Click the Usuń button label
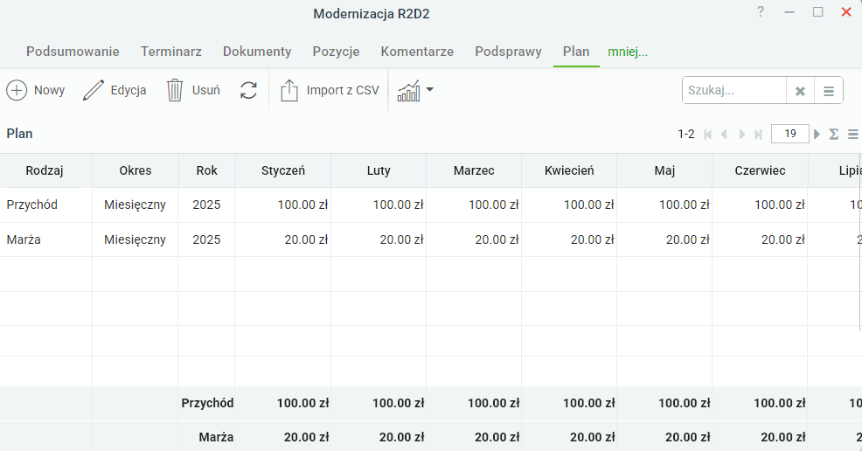The image size is (862, 451). pyautogui.click(x=206, y=90)
